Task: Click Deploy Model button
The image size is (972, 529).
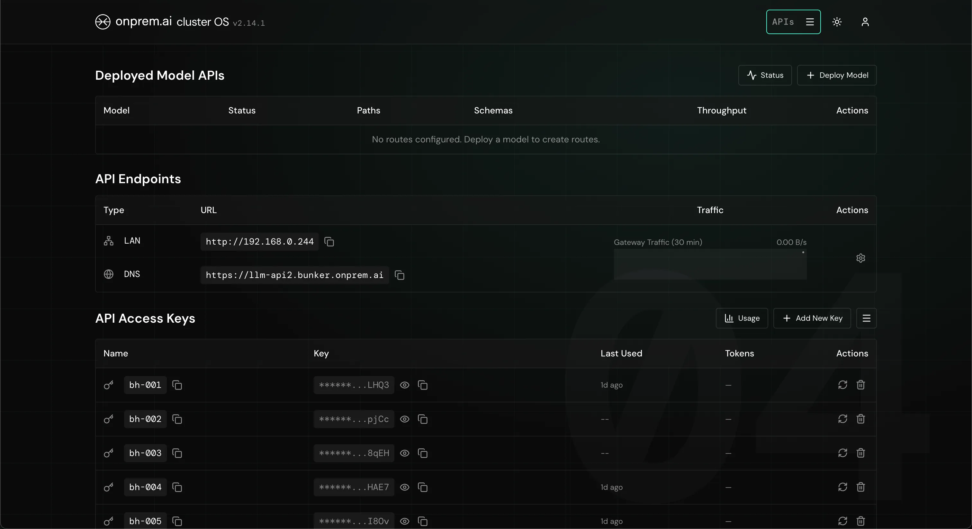Action: pos(837,75)
